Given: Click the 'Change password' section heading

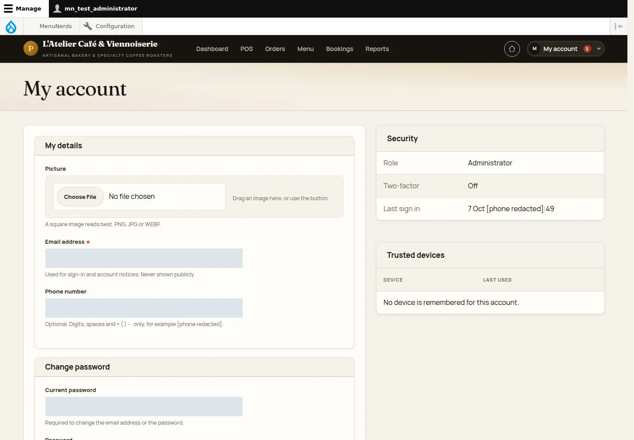Looking at the screenshot, I should 77,367.
